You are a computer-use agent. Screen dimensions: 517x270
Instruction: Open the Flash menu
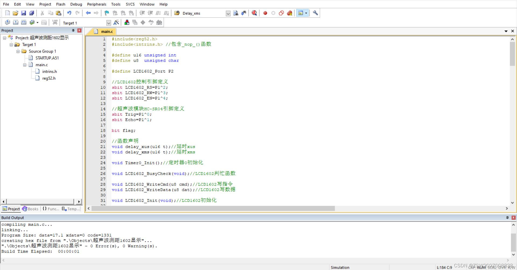[x=61, y=4]
